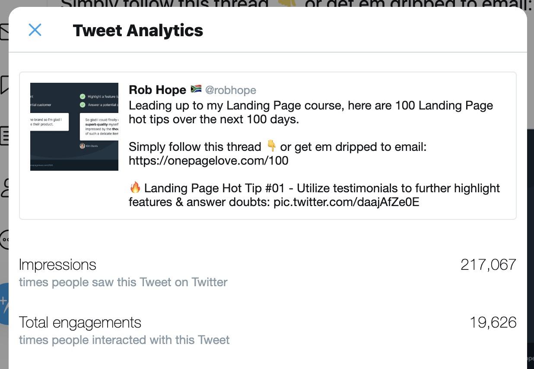Click the 217,067 impressions count
This screenshot has width=534, height=369.
(x=488, y=264)
